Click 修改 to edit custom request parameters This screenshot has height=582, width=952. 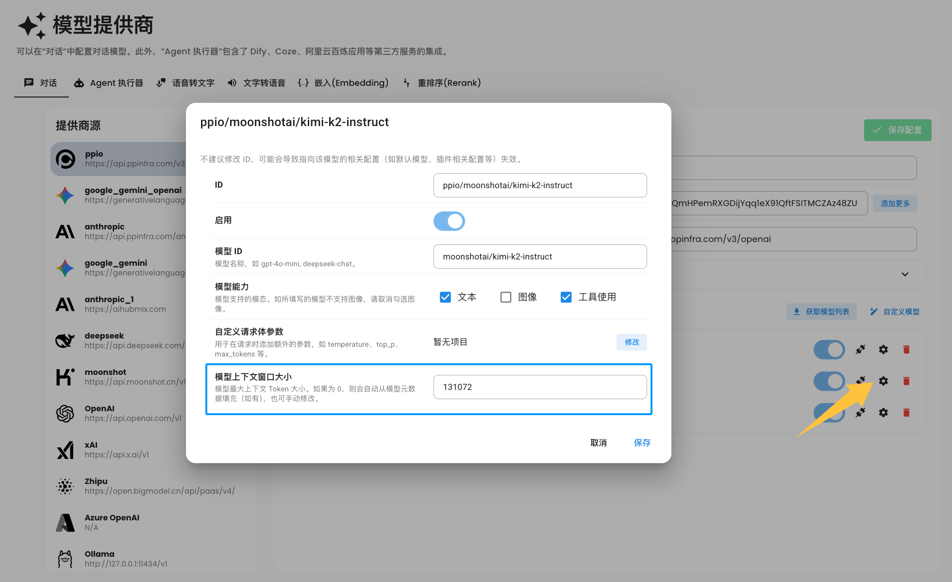pos(632,342)
